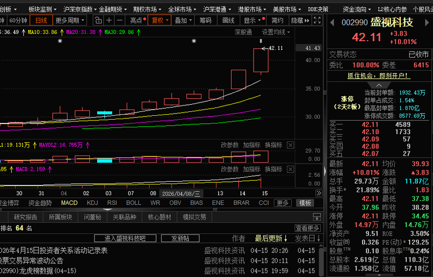Close the MACD indicator panel

click(290, 169)
